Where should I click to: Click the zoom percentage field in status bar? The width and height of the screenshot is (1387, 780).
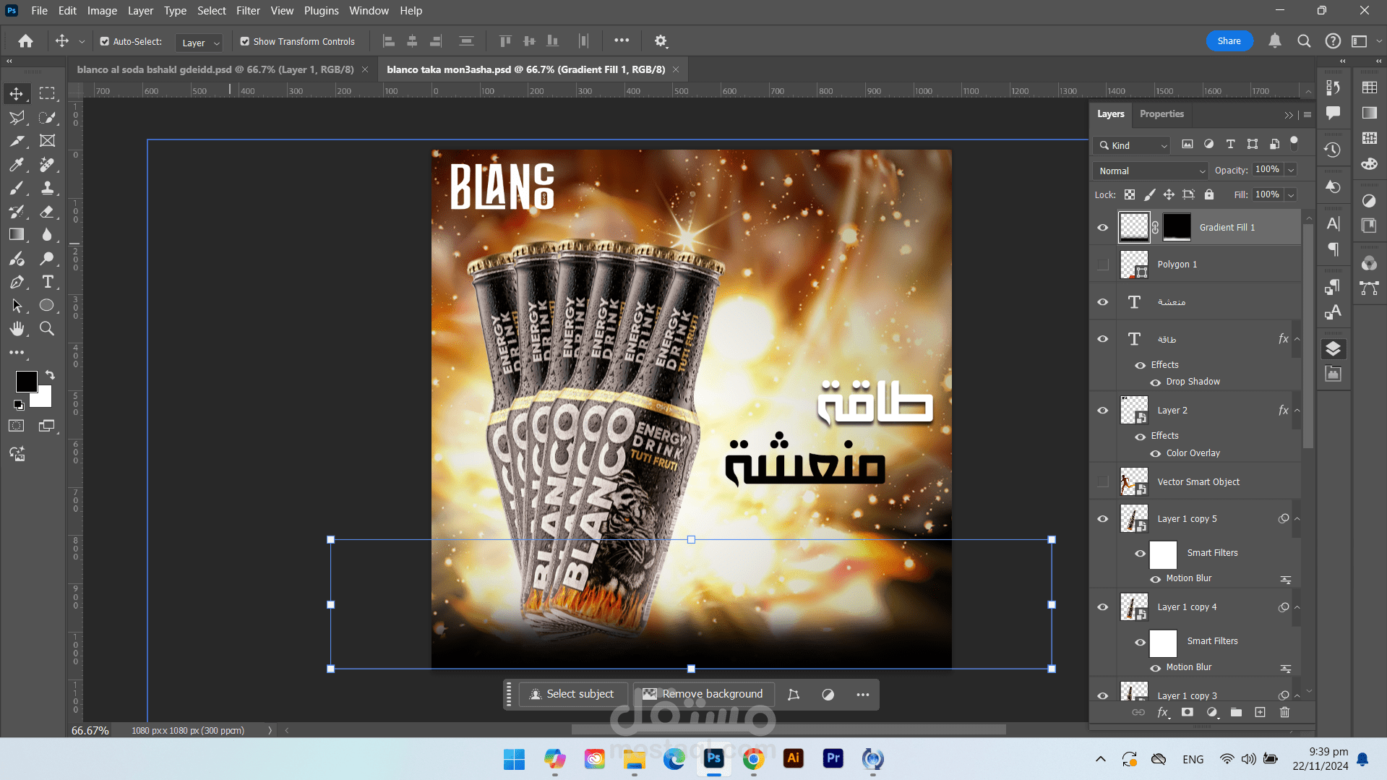pyautogui.click(x=90, y=731)
